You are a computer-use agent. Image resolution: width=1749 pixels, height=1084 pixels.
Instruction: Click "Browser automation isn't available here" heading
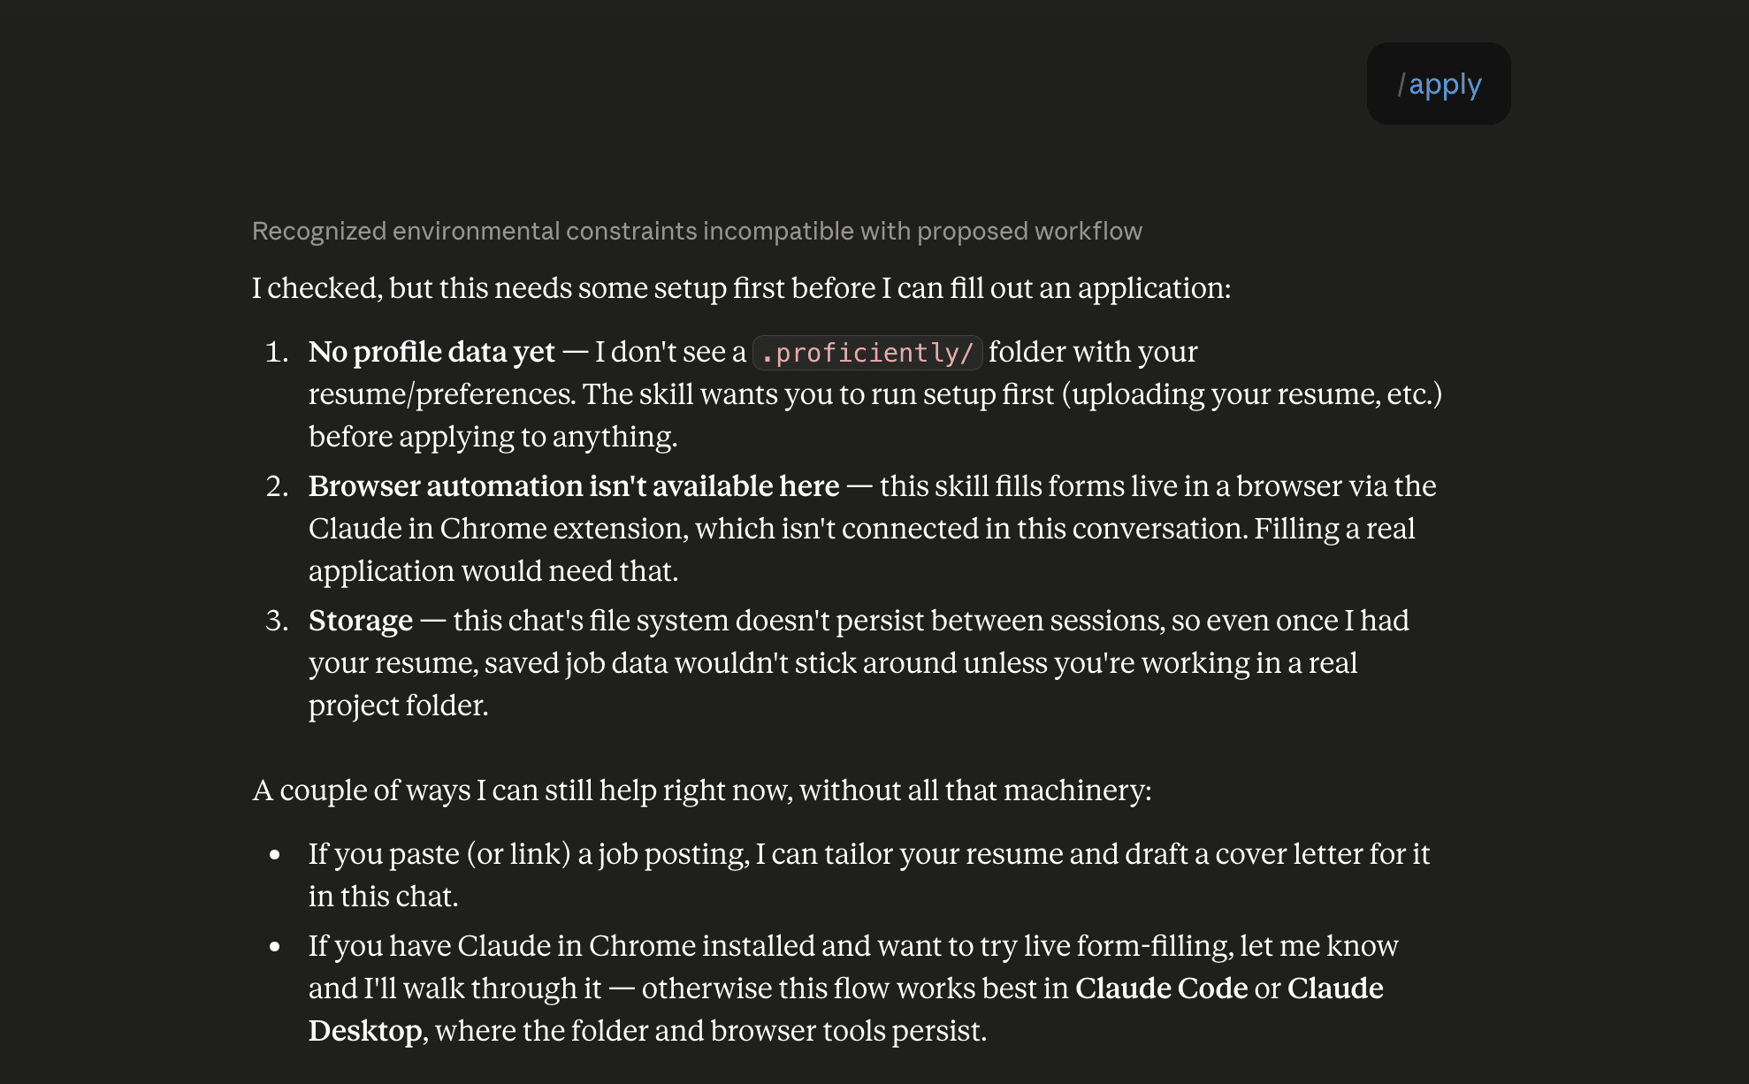[x=574, y=486]
